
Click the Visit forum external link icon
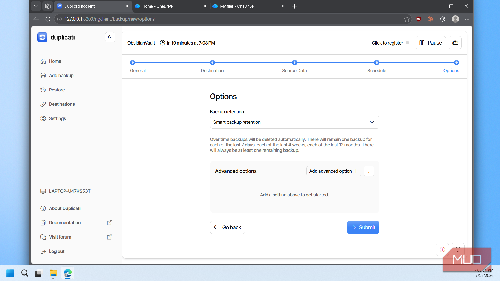click(x=110, y=237)
